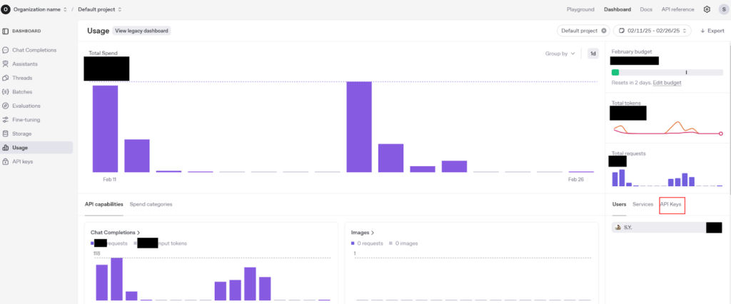Open Assistants via its sidebar icon
Image resolution: width=731 pixels, height=304 pixels.
6,64
